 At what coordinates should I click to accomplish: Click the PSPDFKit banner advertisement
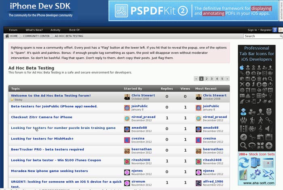194,11
